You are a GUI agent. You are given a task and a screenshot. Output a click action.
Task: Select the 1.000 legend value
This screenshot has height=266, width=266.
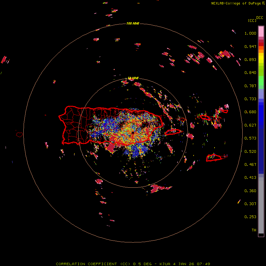tap(250, 33)
